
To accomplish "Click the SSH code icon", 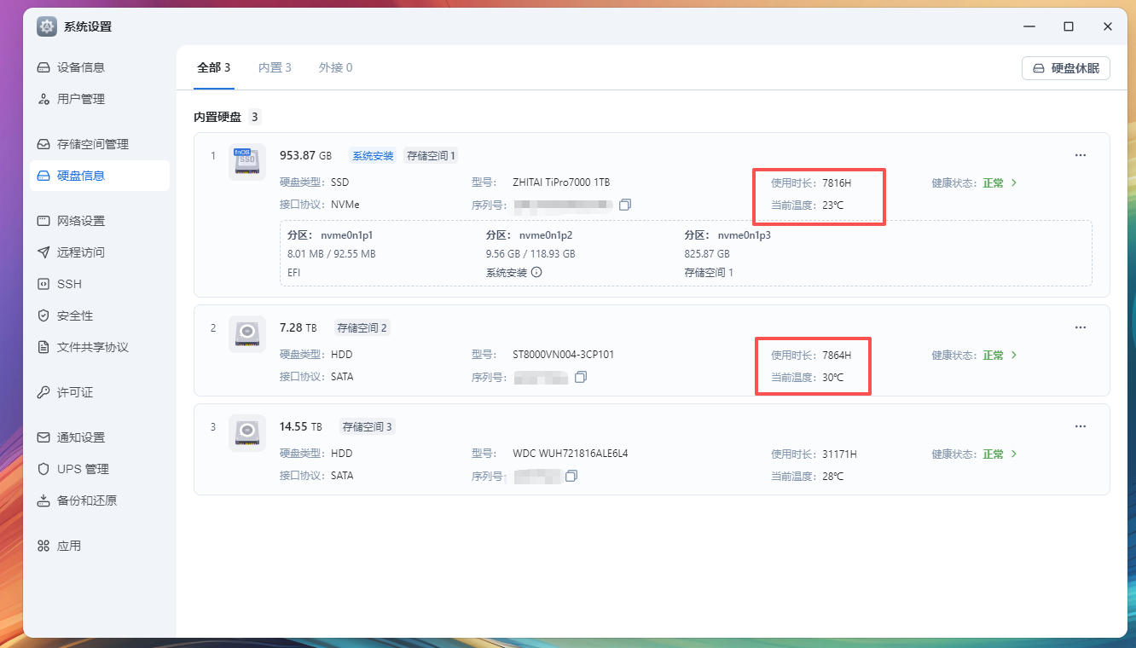I will point(43,284).
